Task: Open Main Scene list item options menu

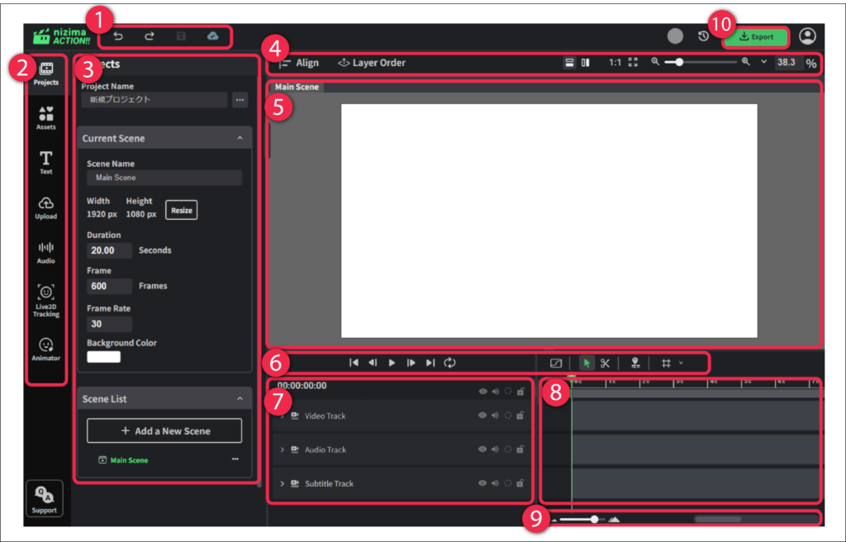Action: pyautogui.click(x=235, y=459)
